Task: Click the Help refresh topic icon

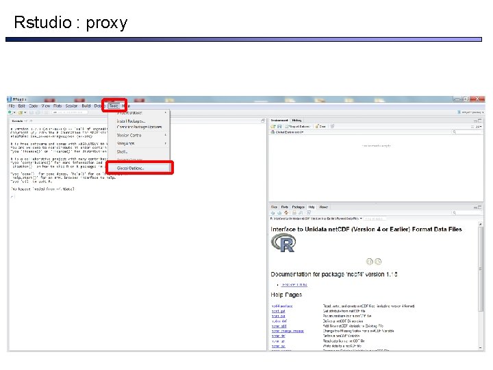Action: 308,212
